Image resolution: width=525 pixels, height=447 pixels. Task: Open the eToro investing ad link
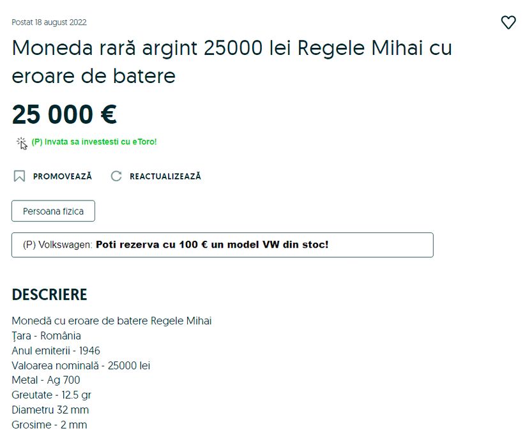pyautogui.click(x=94, y=142)
